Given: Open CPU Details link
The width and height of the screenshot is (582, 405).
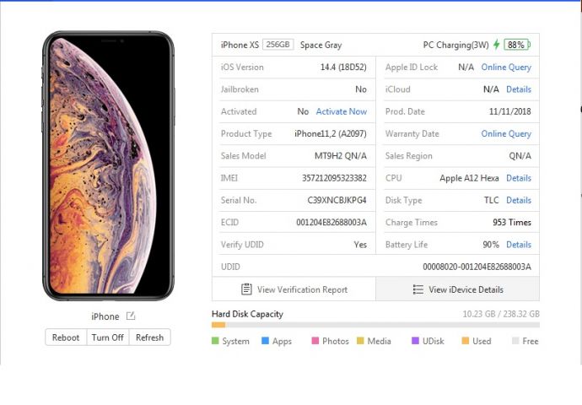Looking at the screenshot, I should tap(519, 178).
